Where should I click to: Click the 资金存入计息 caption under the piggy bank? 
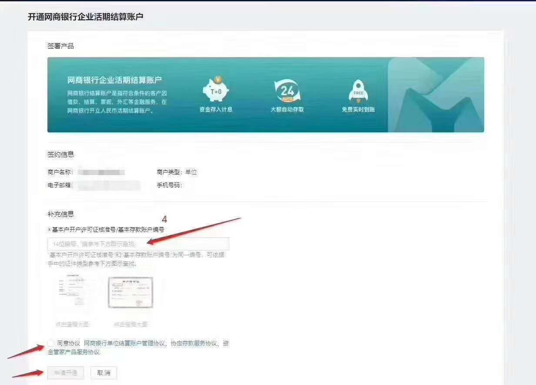point(216,110)
